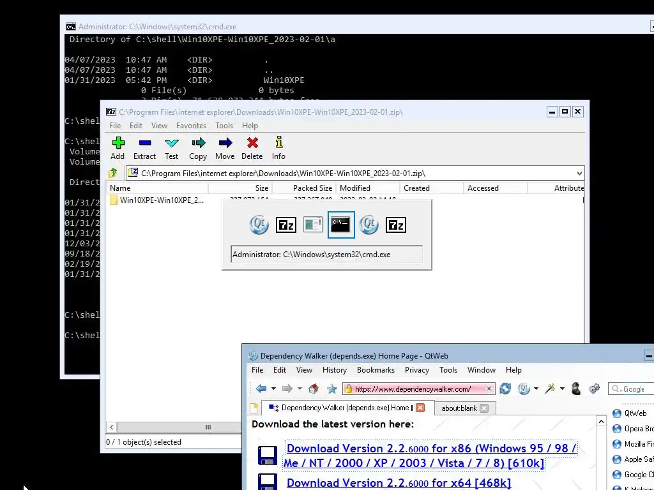The width and height of the screenshot is (654, 490).
Task: Open the 7-Zip Tools menu
Action: 224,126
